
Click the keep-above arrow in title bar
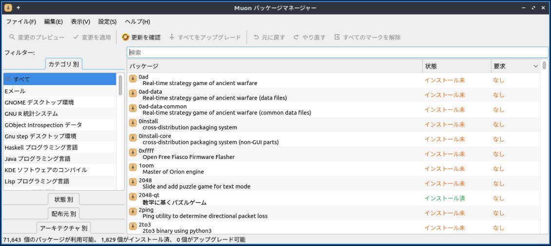[x=19, y=8]
